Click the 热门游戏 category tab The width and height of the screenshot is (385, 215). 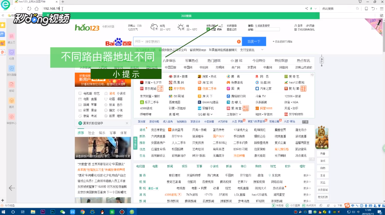tap(214, 60)
